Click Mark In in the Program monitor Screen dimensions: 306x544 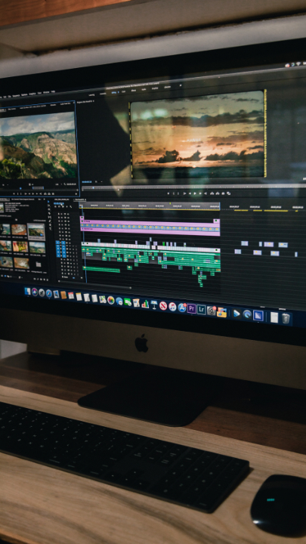(174, 193)
